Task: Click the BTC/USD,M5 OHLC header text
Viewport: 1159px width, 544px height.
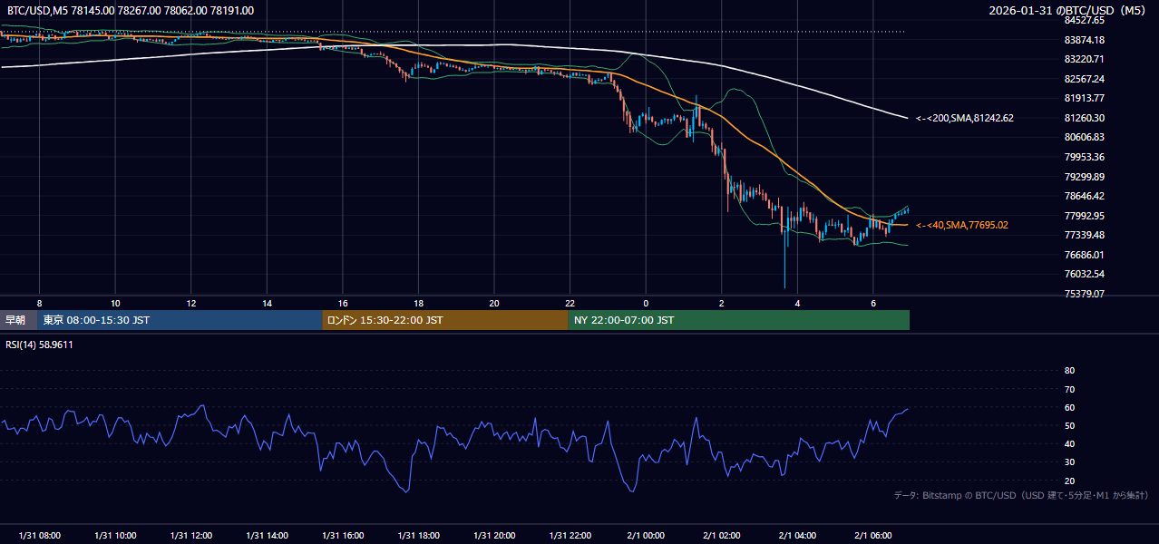Action: coord(131,11)
